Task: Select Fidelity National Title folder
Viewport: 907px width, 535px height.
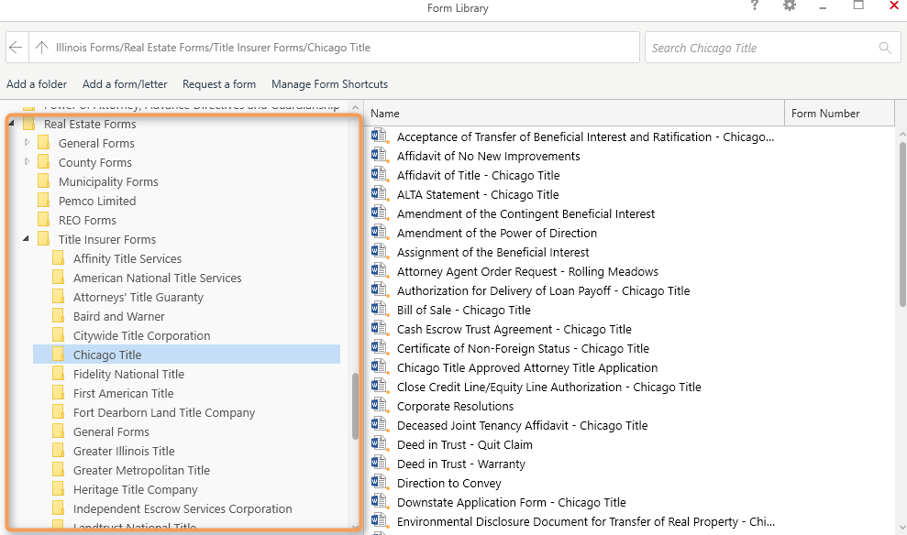Action: pyautogui.click(x=128, y=375)
